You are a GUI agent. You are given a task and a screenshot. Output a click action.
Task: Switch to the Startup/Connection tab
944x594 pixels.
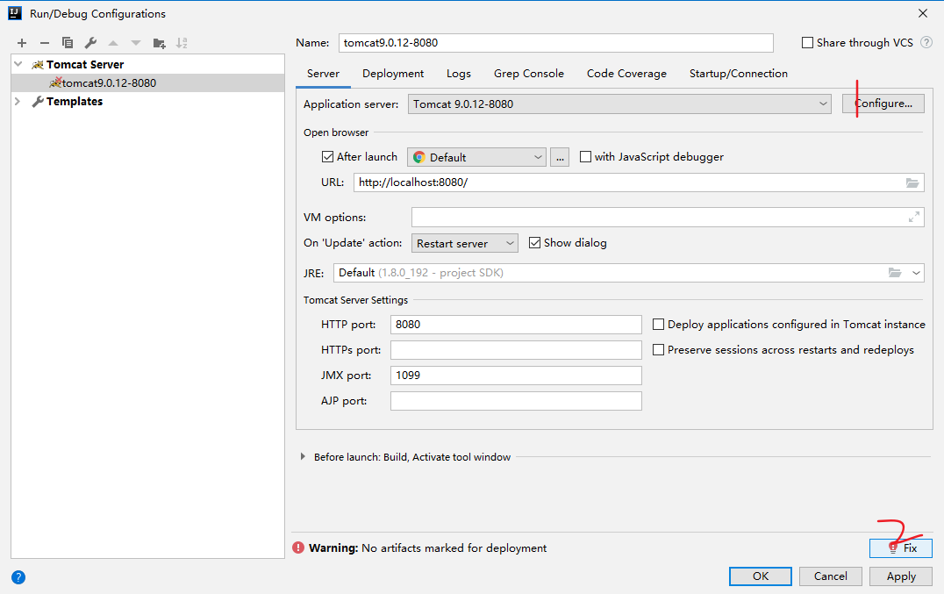739,74
